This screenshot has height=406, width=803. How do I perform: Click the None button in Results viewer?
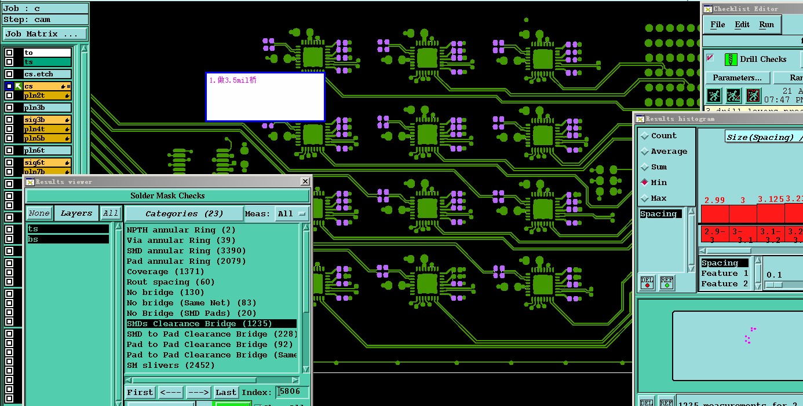coord(39,213)
